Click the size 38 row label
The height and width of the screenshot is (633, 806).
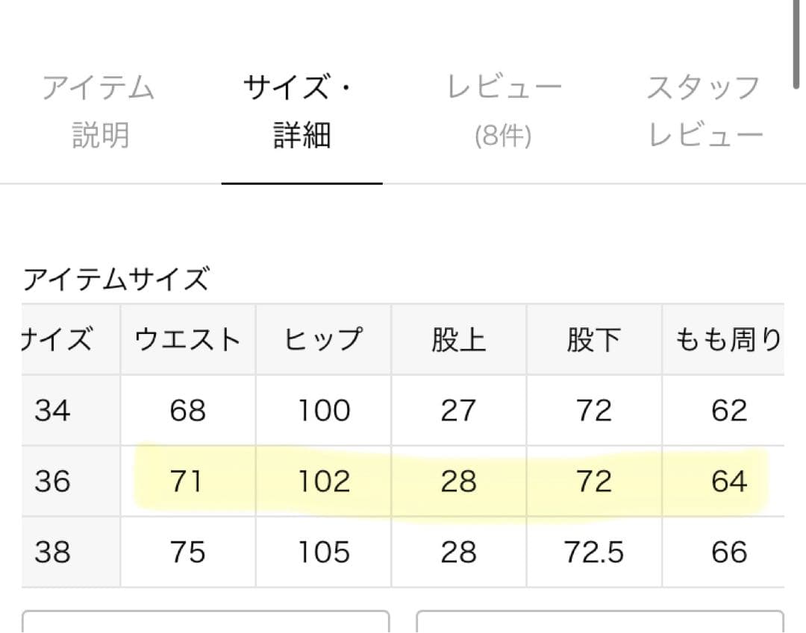pos(53,552)
